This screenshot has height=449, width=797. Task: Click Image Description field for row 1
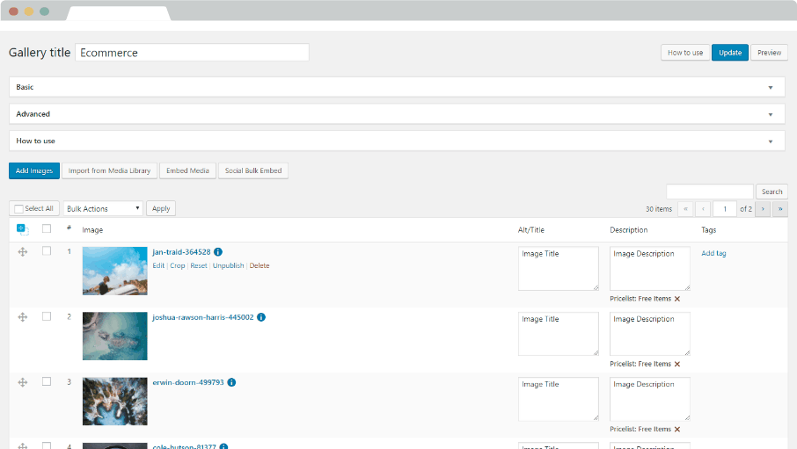click(650, 269)
